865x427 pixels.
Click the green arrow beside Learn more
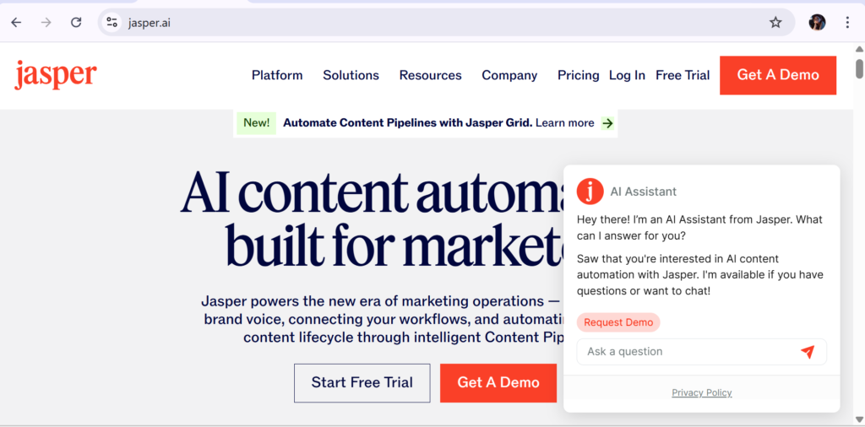pos(607,123)
